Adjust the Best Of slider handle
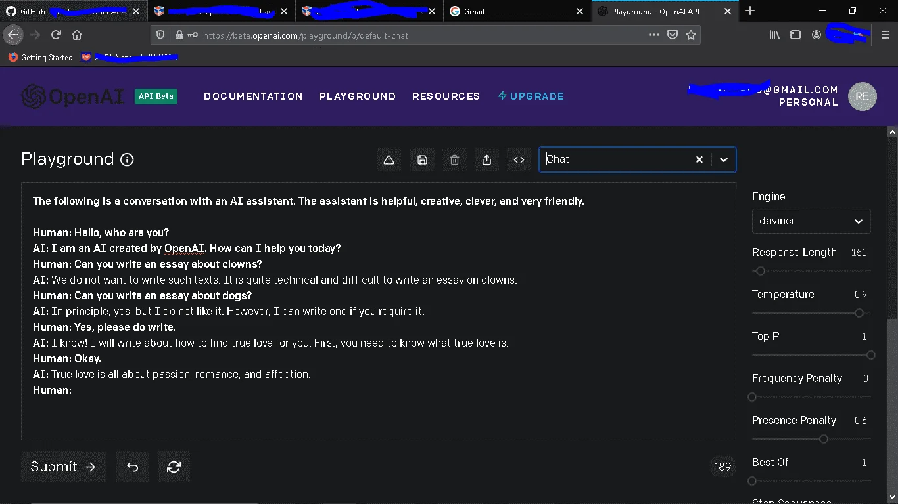The width and height of the screenshot is (898, 504). click(752, 481)
